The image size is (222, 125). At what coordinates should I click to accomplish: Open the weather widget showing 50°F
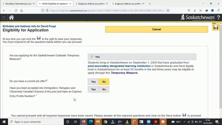click(x=176, y=122)
